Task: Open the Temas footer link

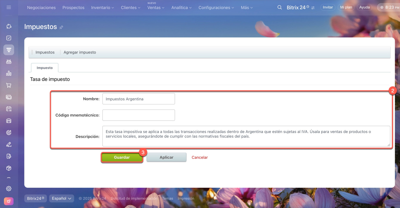Action: 167,198
